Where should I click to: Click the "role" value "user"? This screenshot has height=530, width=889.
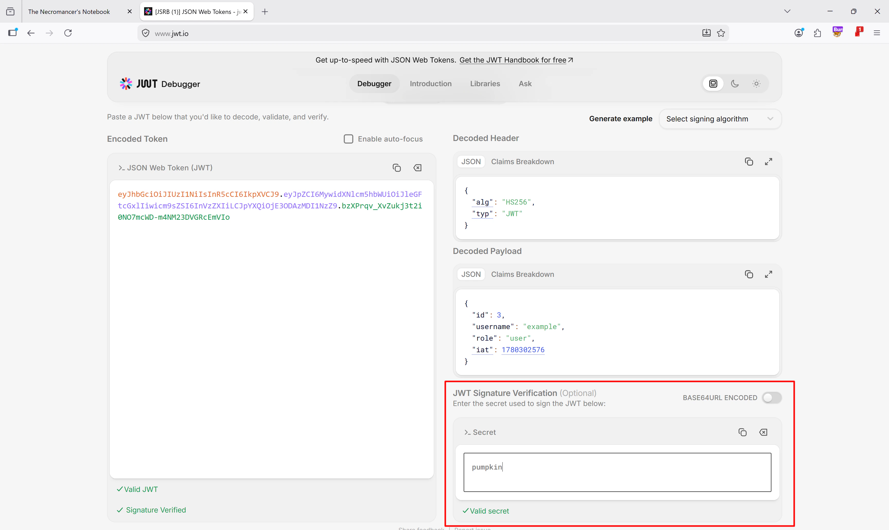[518, 338]
